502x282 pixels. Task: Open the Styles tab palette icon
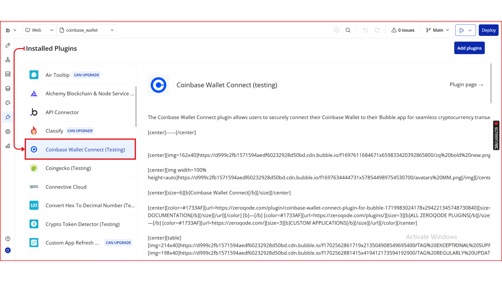pos(8,103)
